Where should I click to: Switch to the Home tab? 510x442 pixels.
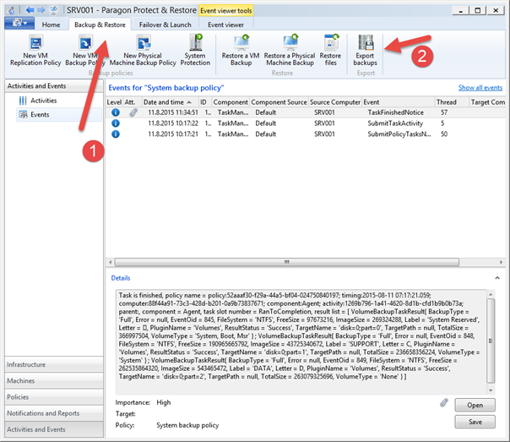51,25
